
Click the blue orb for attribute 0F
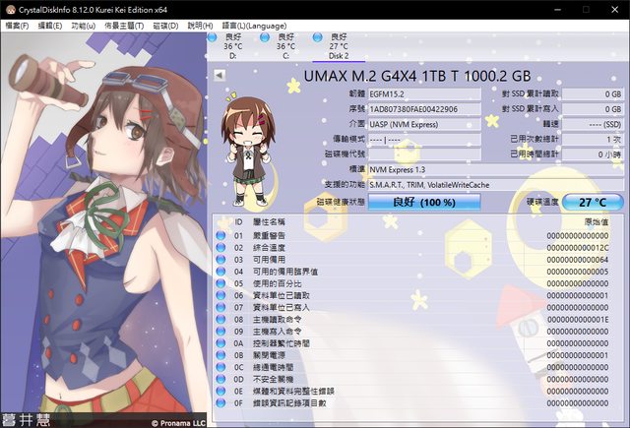pyautogui.click(x=220, y=402)
